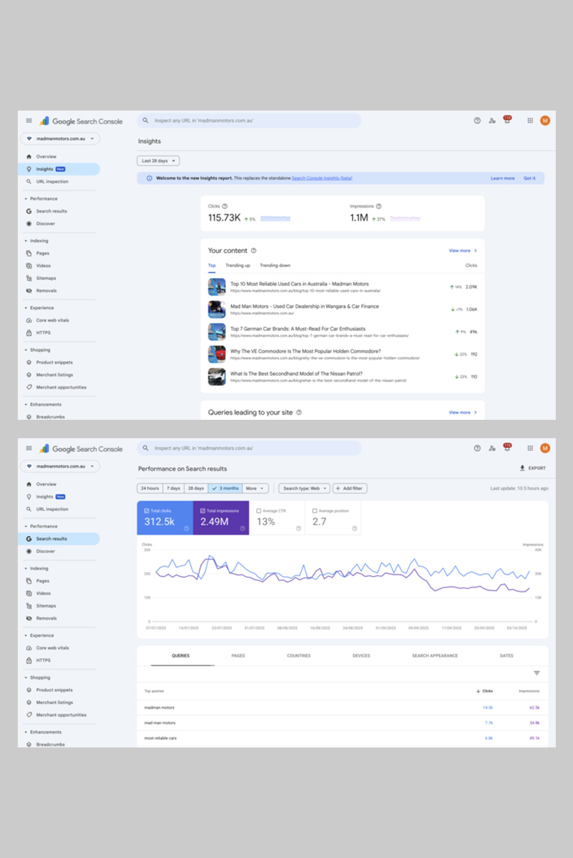Open the Last 28 days date dropdown
The height and width of the screenshot is (858, 573).
[x=158, y=161]
